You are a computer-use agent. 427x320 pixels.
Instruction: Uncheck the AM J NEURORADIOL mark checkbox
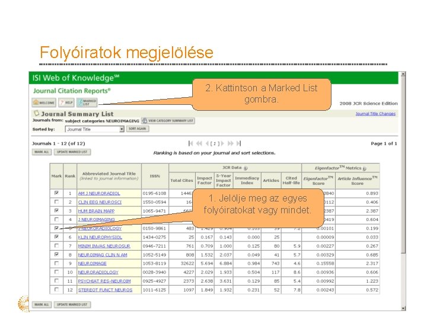57,193
